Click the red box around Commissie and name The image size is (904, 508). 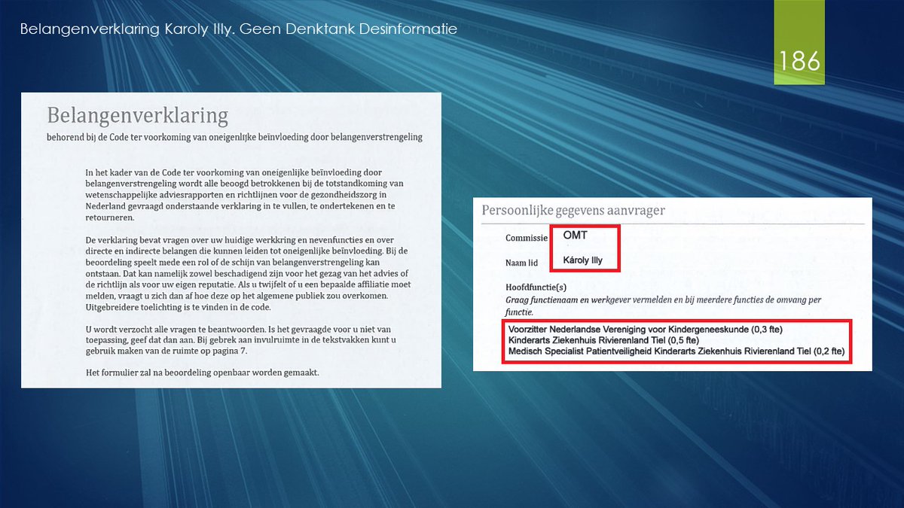(584, 225)
